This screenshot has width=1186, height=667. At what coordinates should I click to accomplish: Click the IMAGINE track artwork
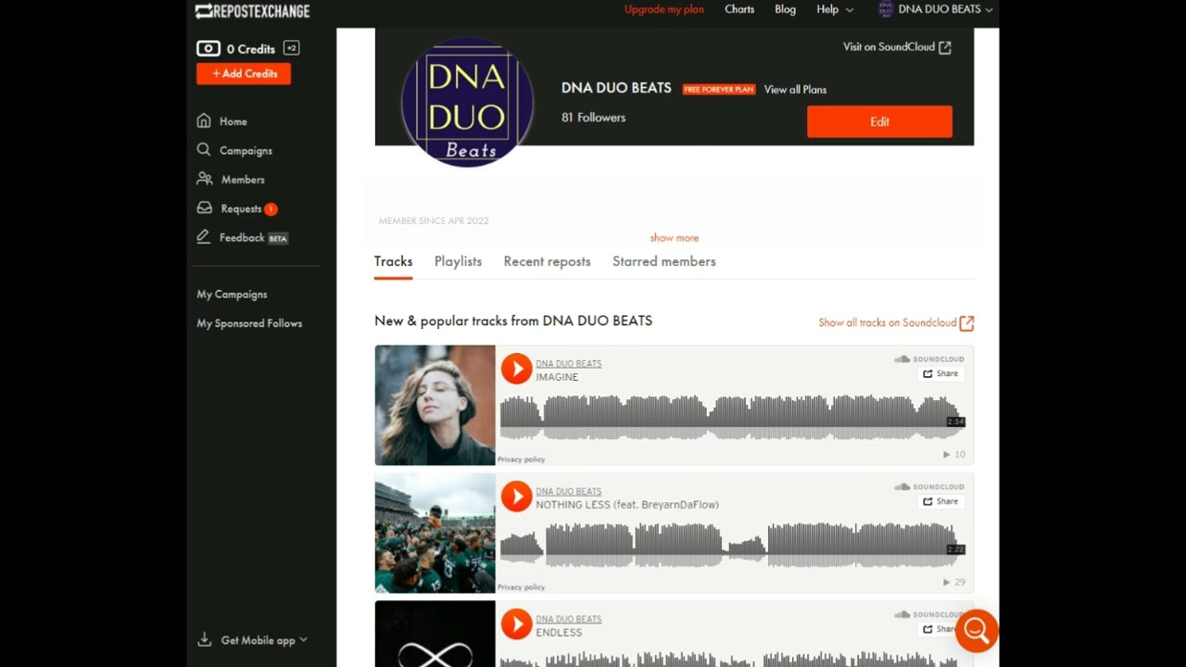click(435, 405)
